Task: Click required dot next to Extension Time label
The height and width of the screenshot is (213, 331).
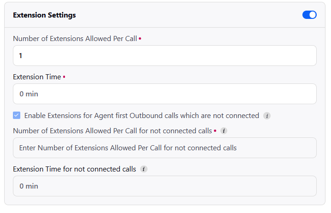Action: pos(64,77)
